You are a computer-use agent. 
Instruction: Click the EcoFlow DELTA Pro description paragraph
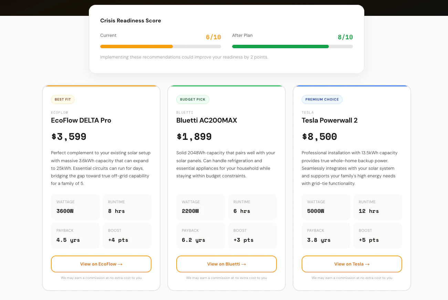101,168
